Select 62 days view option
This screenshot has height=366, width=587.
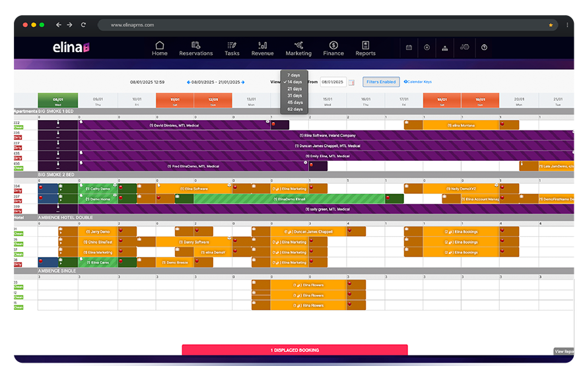pos(294,109)
